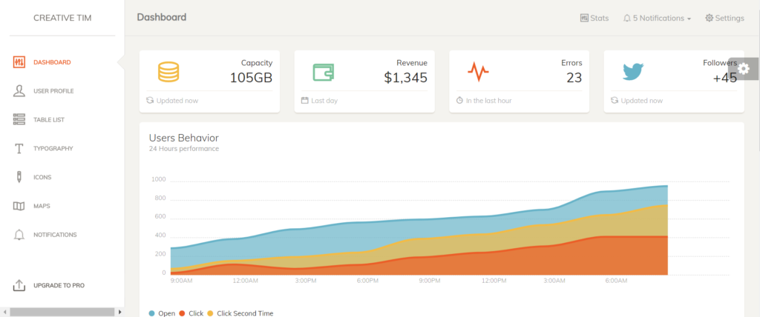Click the right arrow of horizontal scrollbar
Image resolution: width=760 pixels, height=317 pixels.
(119, 312)
